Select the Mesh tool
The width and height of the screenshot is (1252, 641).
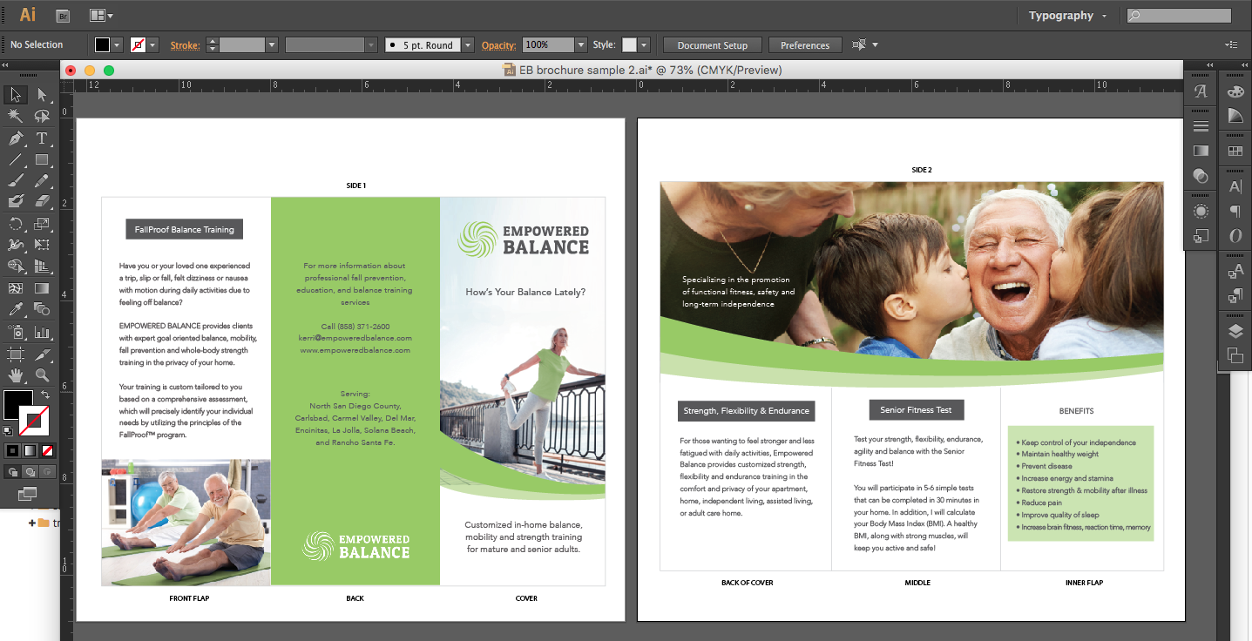(x=16, y=288)
